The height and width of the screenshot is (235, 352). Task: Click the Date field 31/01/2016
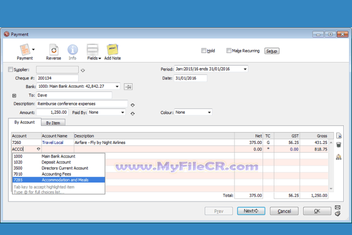click(x=190, y=78)
